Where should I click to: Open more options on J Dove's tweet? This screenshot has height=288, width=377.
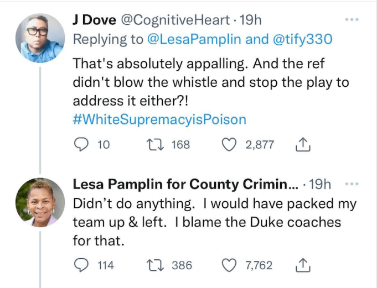(x=352, y=20)
